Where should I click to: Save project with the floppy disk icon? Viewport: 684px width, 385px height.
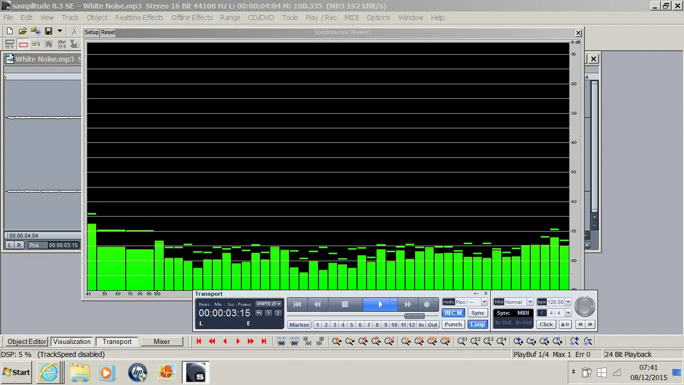point(49,31)
